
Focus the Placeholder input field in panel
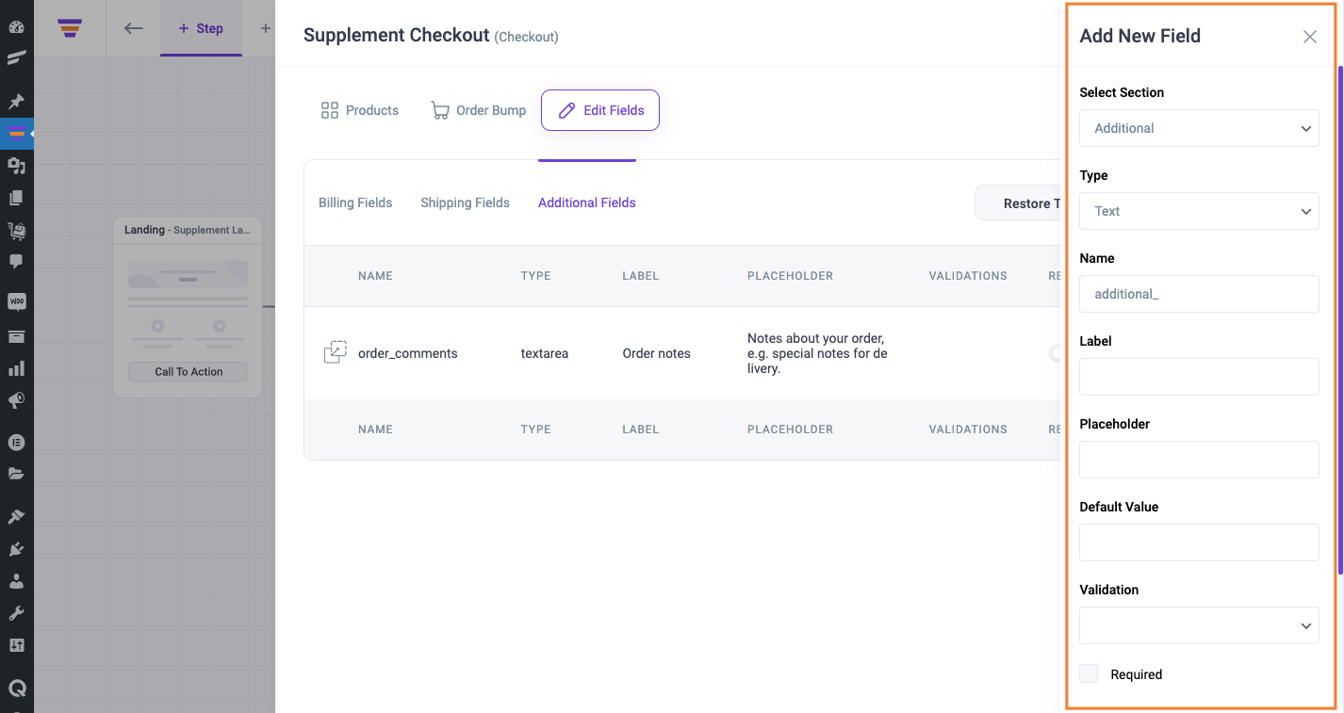pyautogui.click(x=1199, y=460)
